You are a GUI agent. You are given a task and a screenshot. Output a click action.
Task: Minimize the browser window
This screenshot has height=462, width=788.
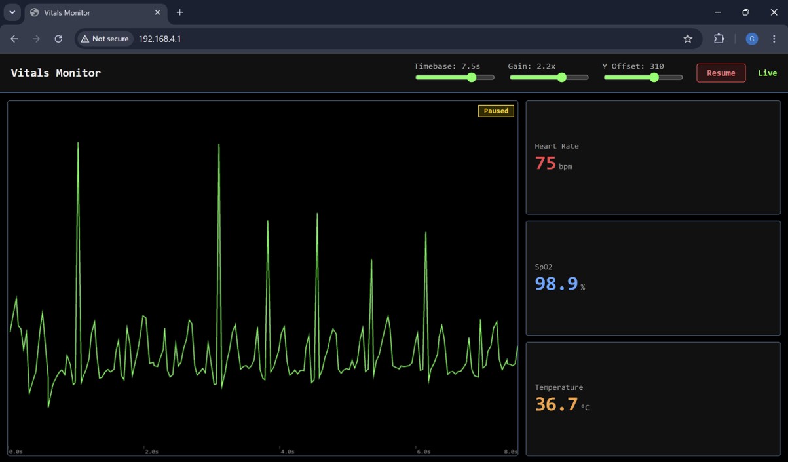(718, 12)
